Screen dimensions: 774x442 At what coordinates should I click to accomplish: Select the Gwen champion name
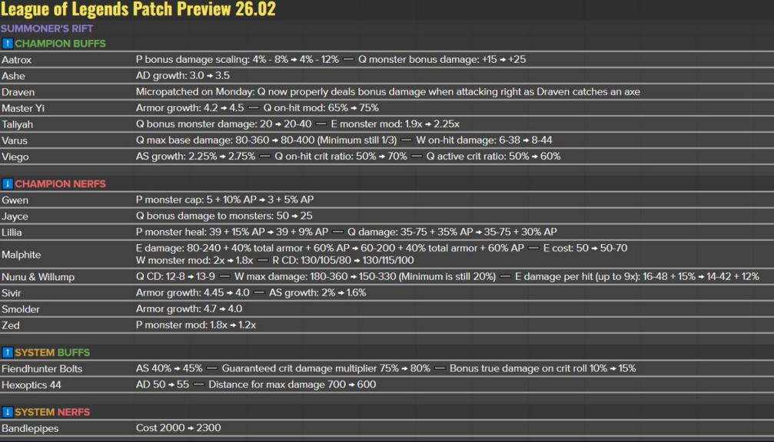[x=15, y=200]
